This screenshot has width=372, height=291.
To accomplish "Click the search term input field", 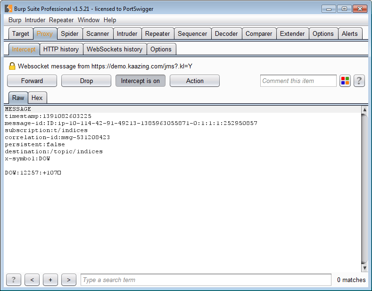I will [x=206, y=280].
